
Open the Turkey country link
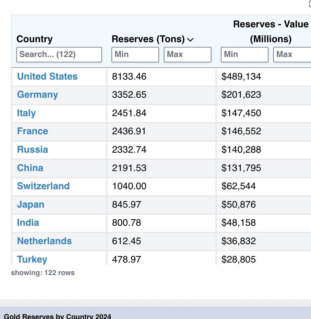[32, 259]
